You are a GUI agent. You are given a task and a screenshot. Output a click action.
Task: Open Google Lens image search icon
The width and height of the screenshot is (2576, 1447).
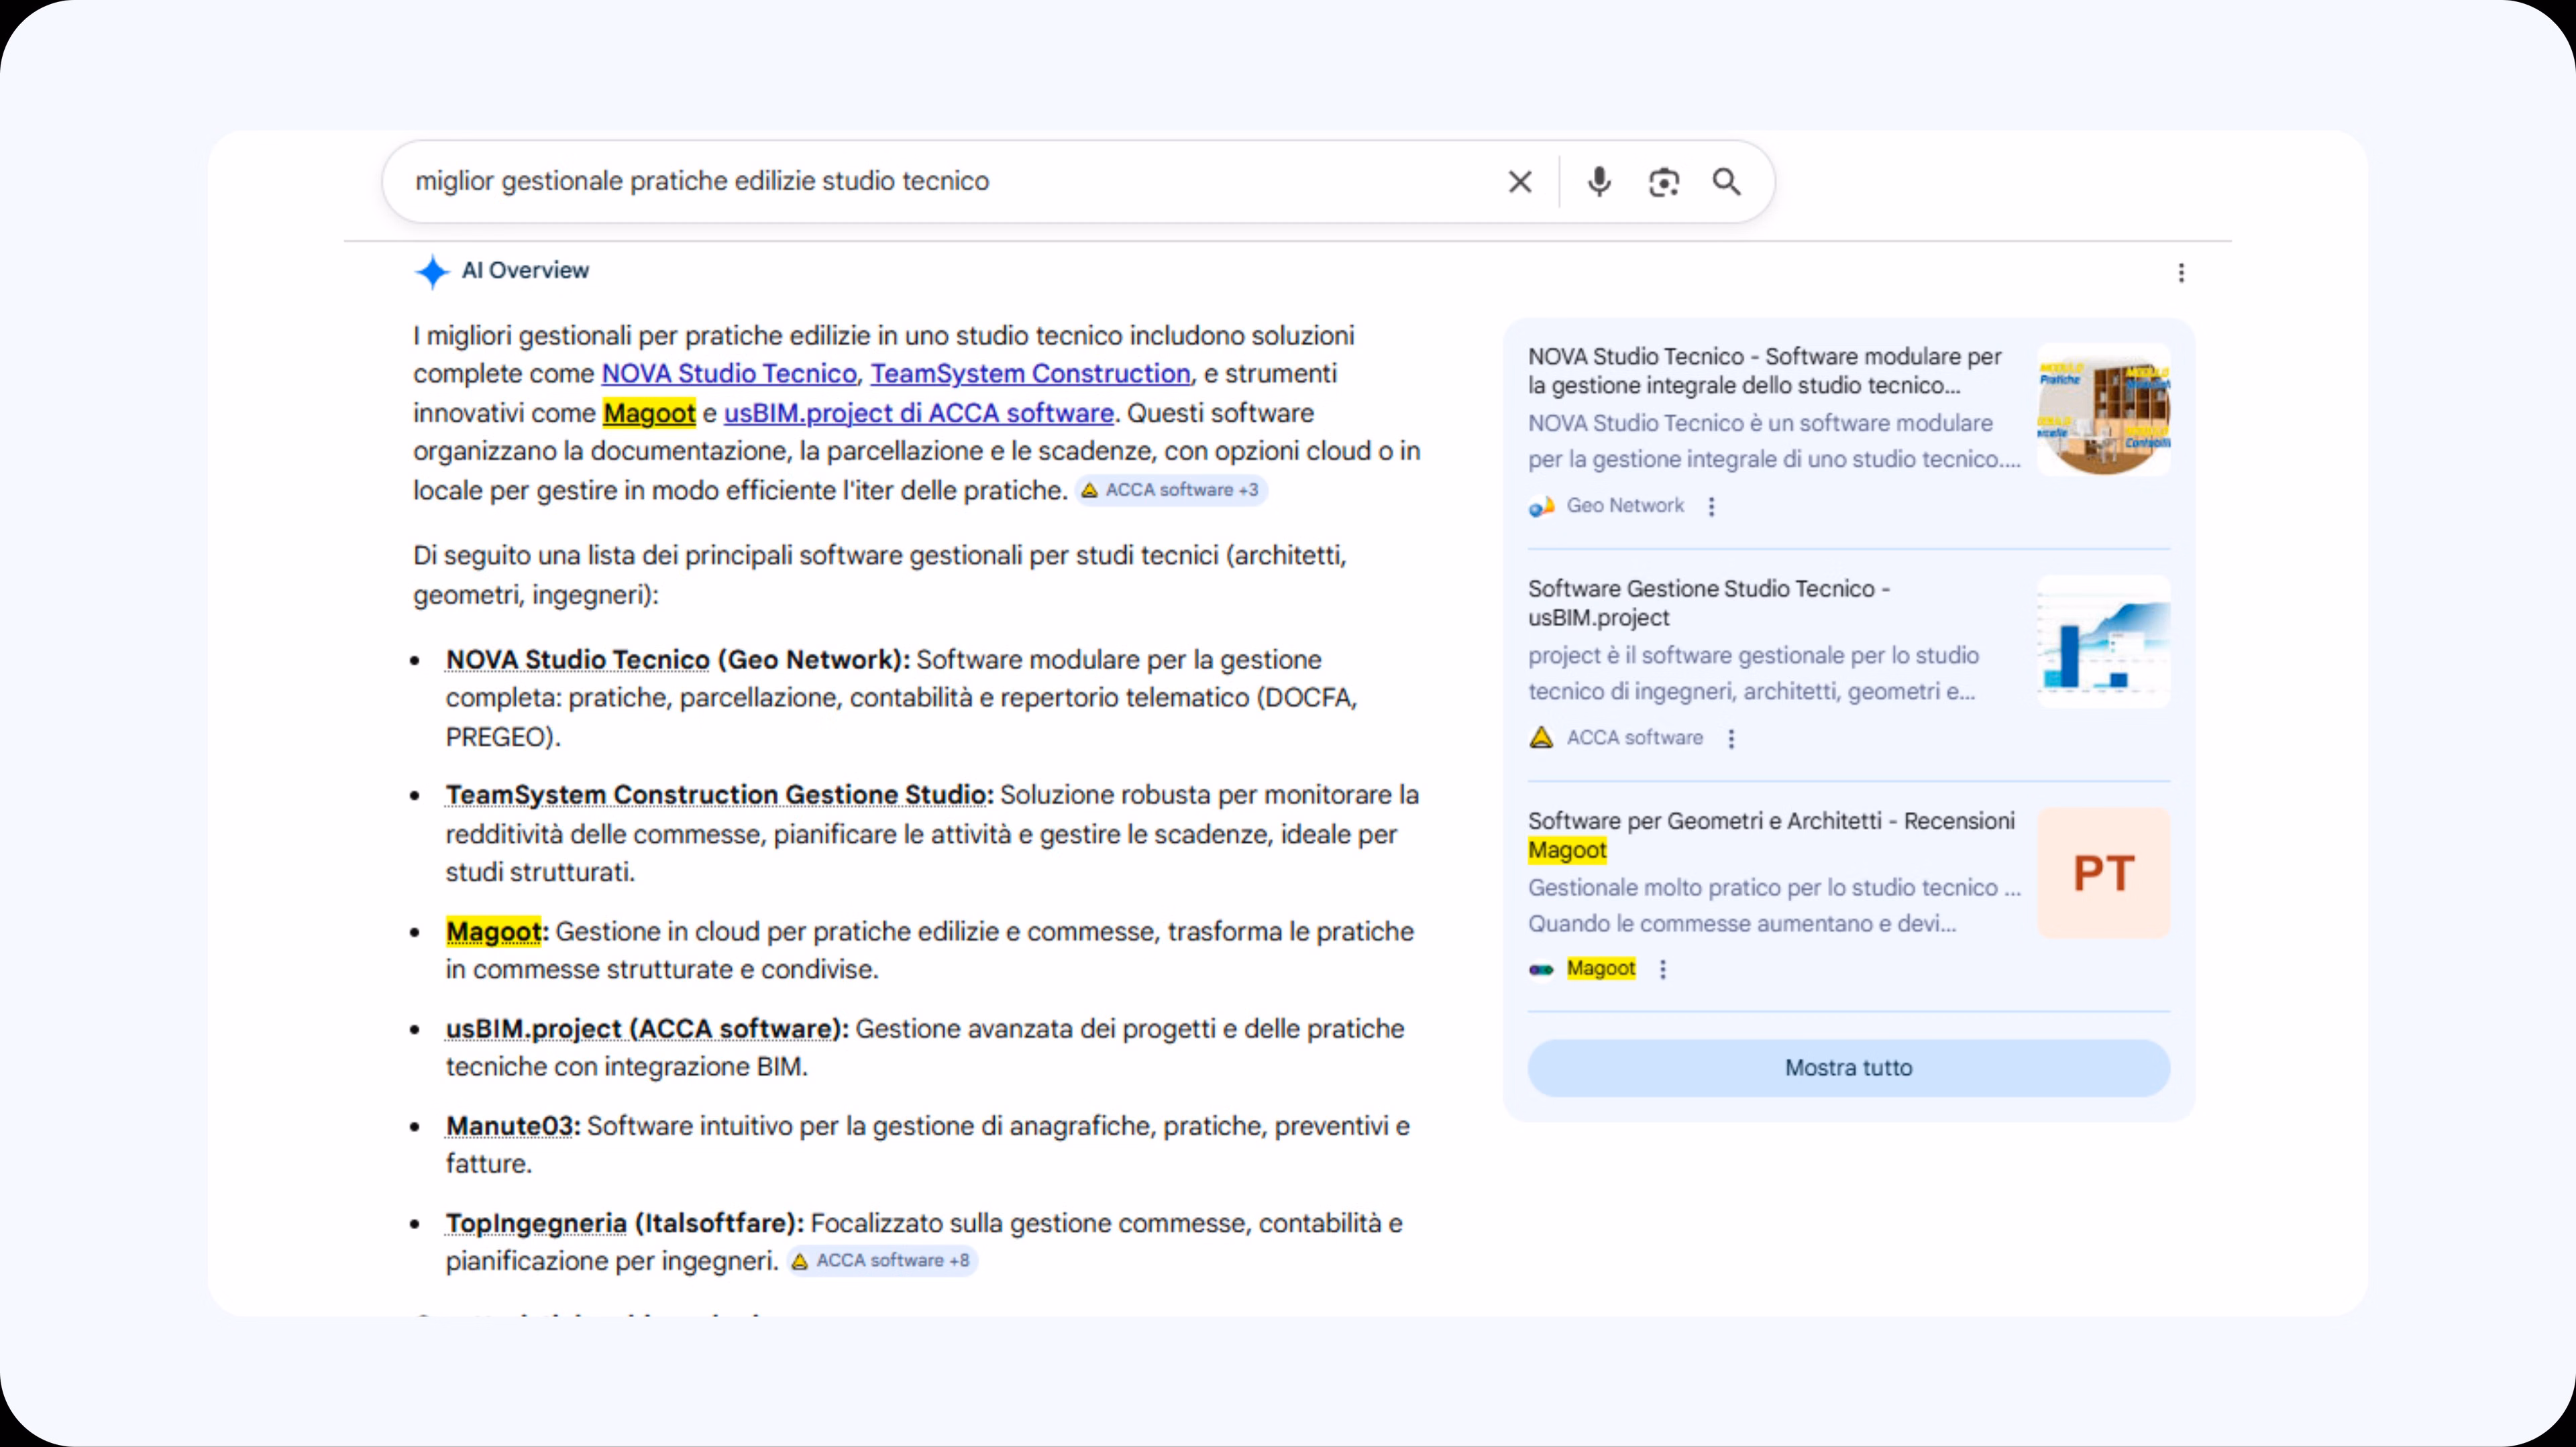1664,182
